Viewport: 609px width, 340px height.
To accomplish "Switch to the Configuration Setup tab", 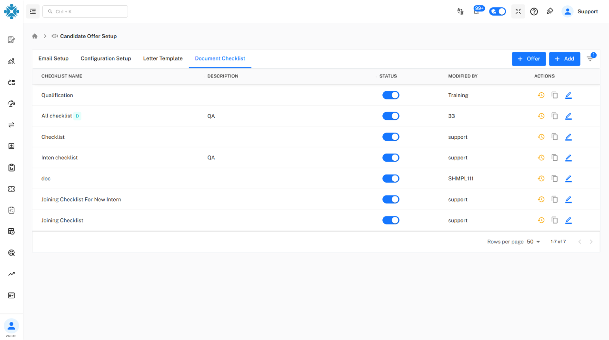I will pos(106,58).
